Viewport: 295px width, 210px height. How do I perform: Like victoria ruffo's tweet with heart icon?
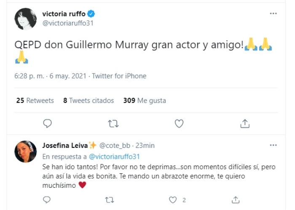tap(179, 123)
